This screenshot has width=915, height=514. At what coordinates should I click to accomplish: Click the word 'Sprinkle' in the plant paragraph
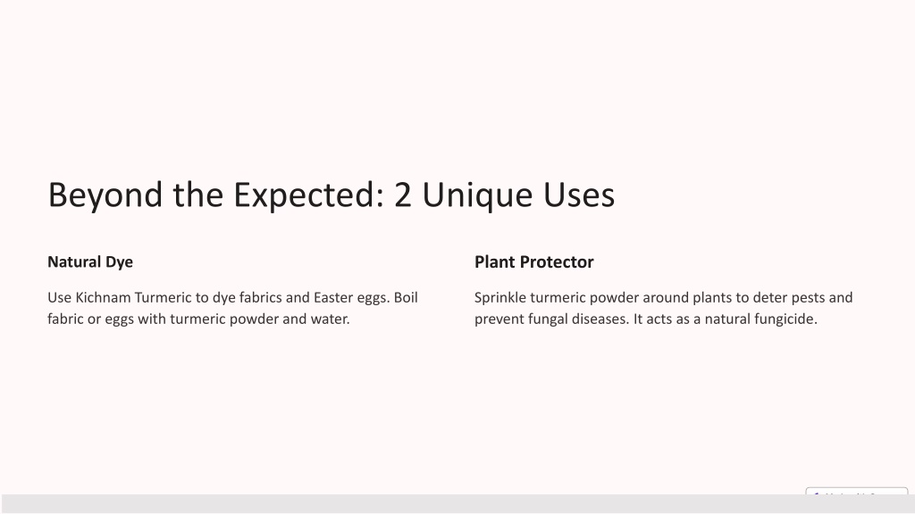[x=500, y=298]
